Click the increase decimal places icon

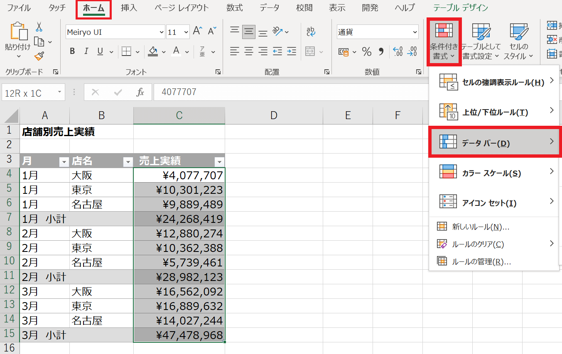coord(398,51)
